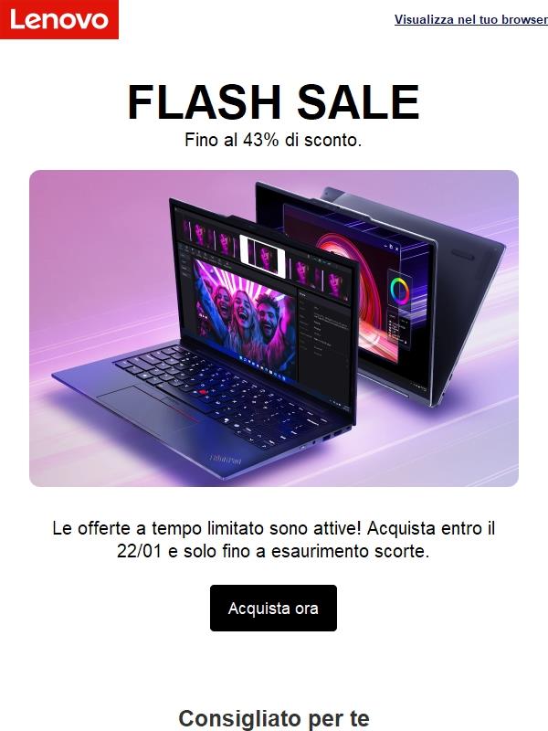
Task: Click the Consigliato per te heading
Action: pos(273,718)
